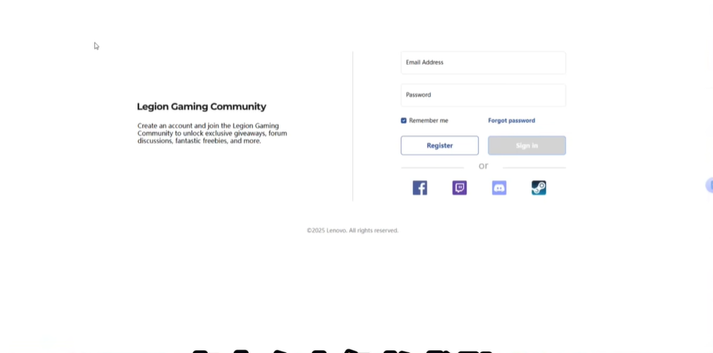Click the greyed Sign in button
Screen dimensions: 713x353
526,146
